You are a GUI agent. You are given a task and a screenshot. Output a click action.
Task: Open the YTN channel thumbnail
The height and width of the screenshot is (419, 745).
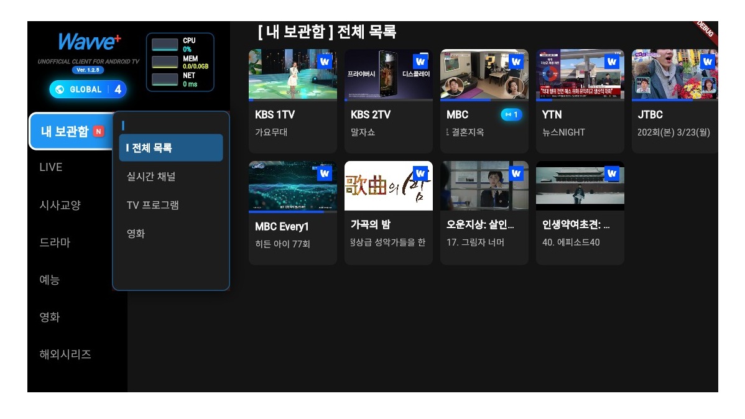click(x=580, y=74)
